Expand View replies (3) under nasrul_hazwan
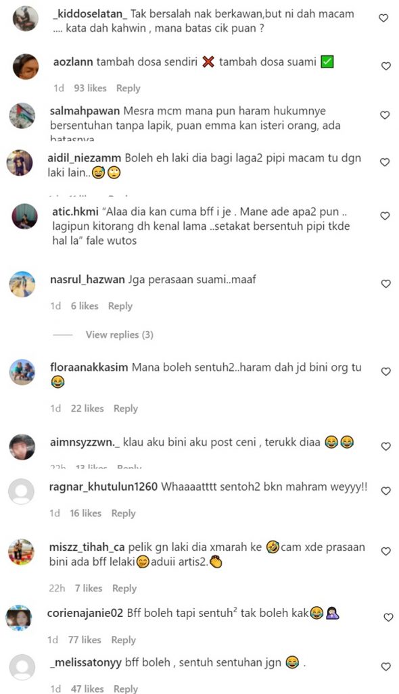The height and width of the screenshot is (694, 399). click(120, 334)
